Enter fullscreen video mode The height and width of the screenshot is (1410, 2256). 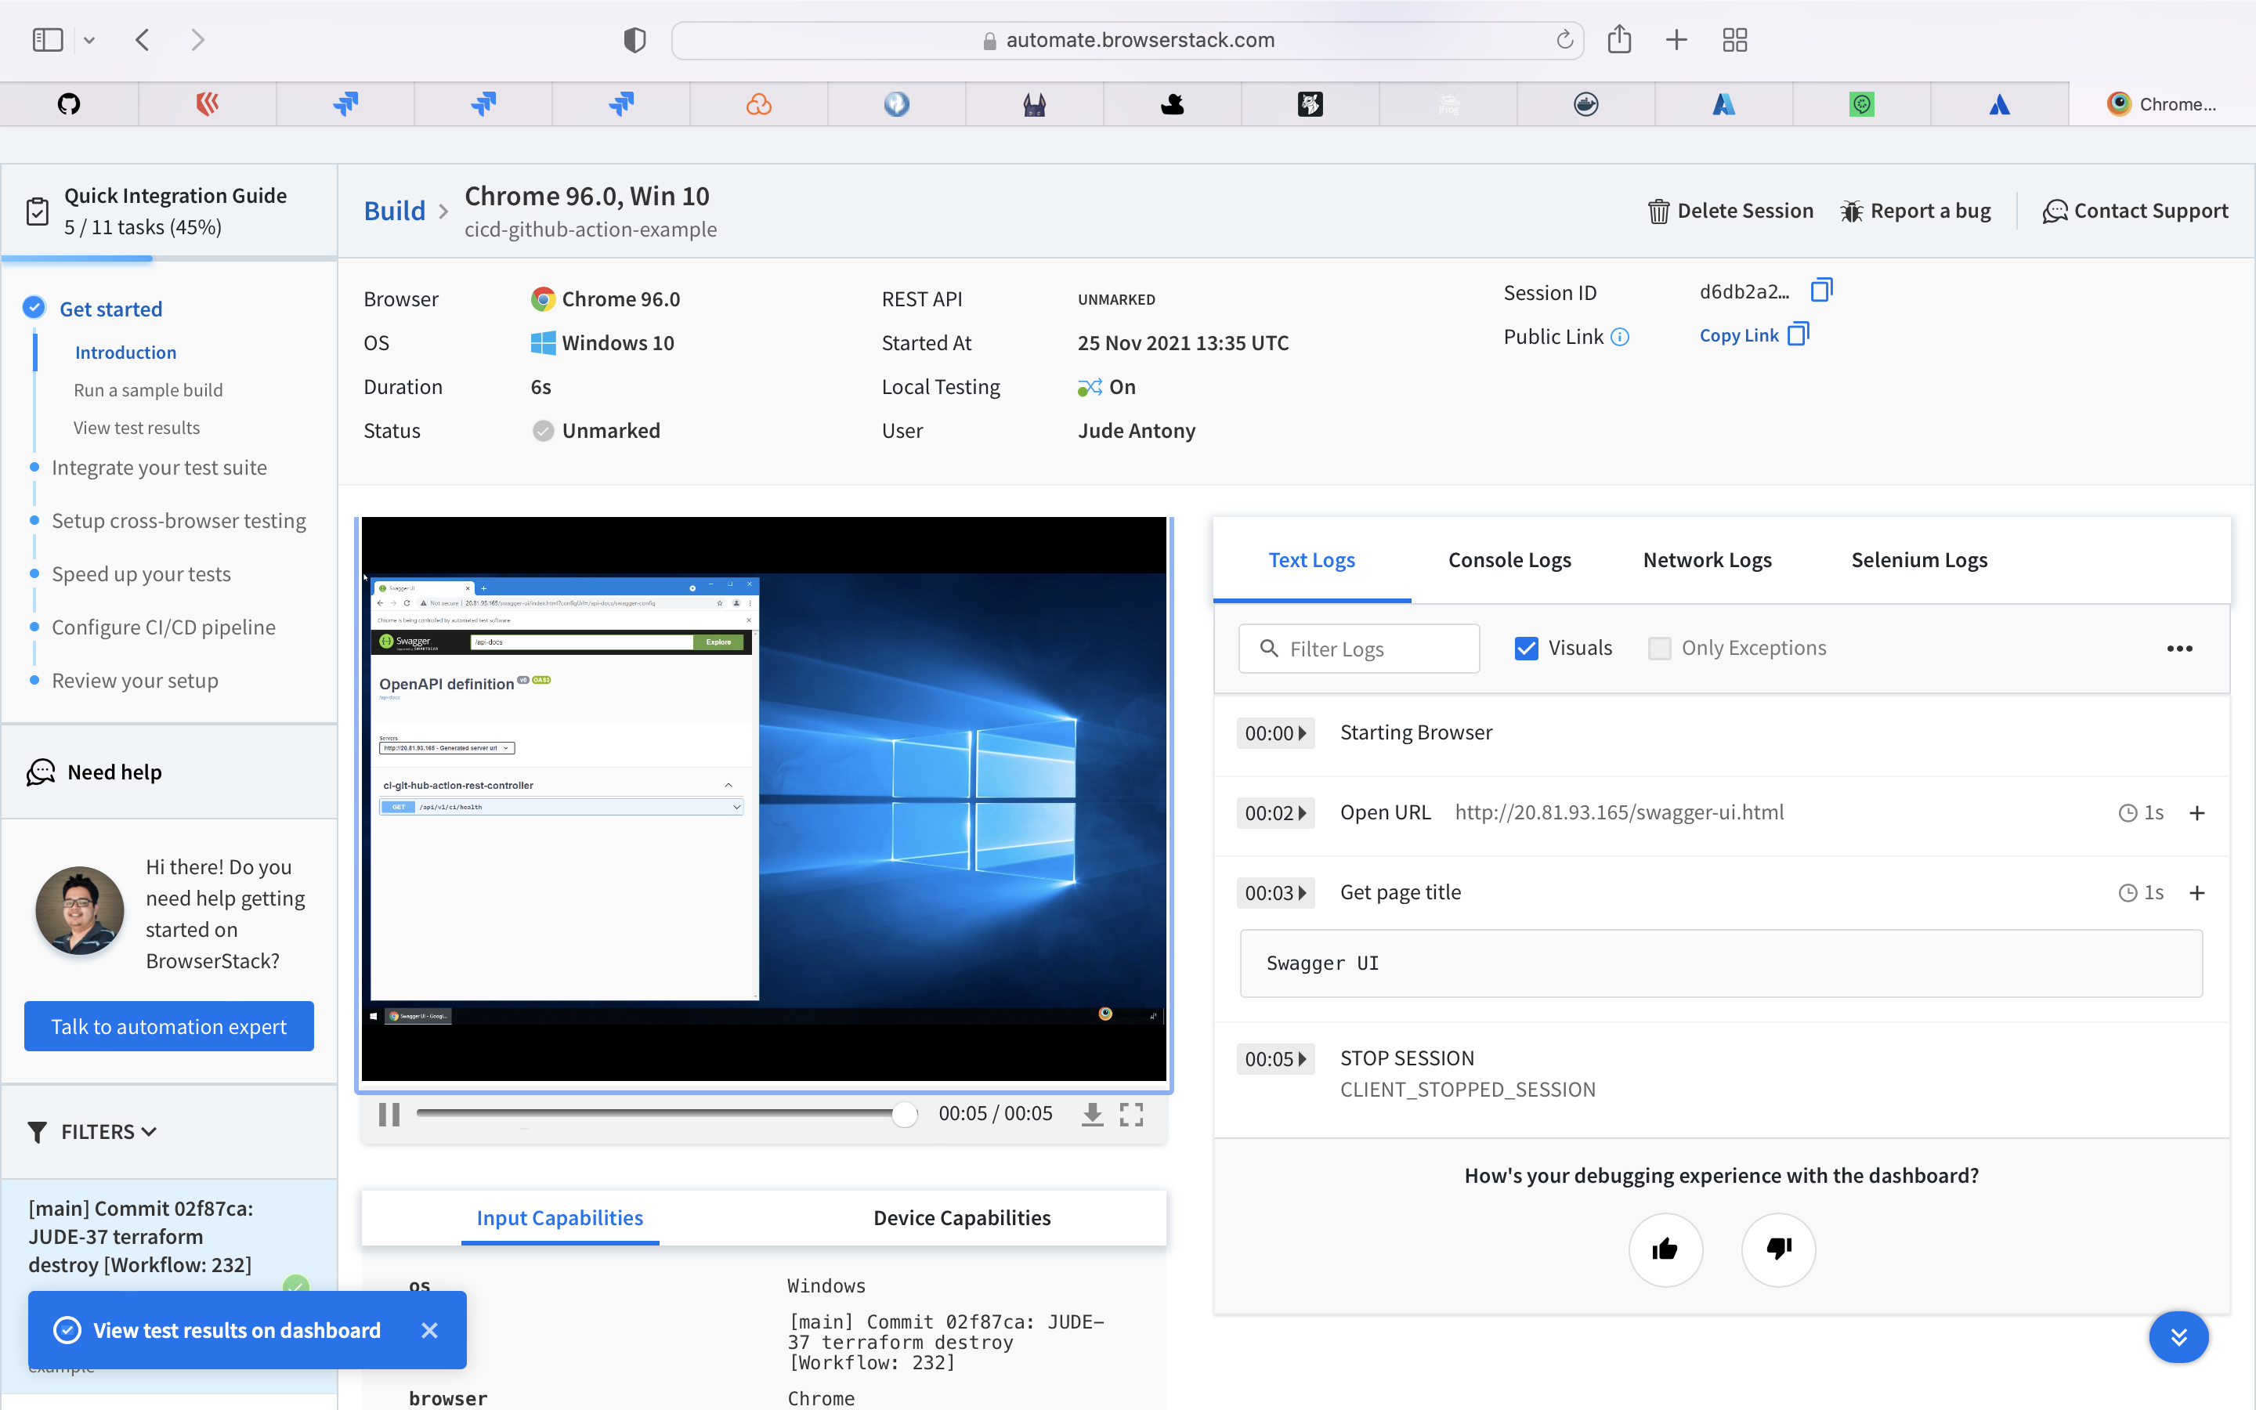[1131, 1115]
